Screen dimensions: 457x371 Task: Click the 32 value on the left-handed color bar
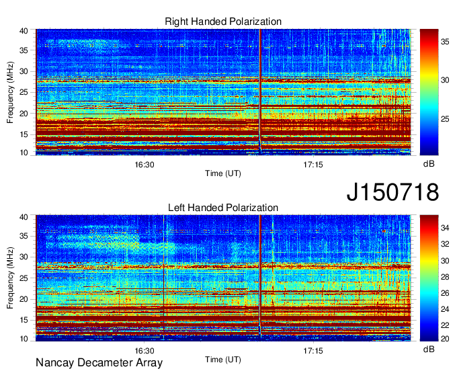(445, 244)
